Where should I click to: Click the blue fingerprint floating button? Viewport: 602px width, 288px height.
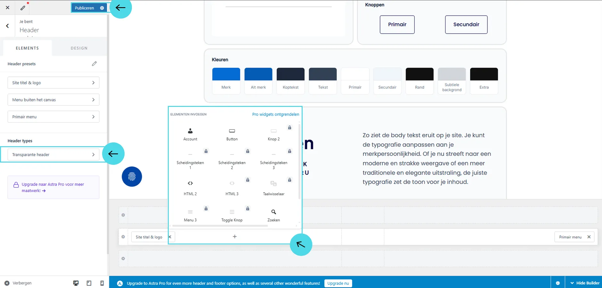click(x=132, y=177)
